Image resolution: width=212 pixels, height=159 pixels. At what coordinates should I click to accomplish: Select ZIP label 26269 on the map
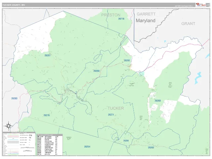pos(96,71)
